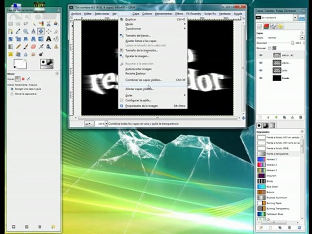
Task: Anchor the floating layer button
Action: tap(292, 117)
